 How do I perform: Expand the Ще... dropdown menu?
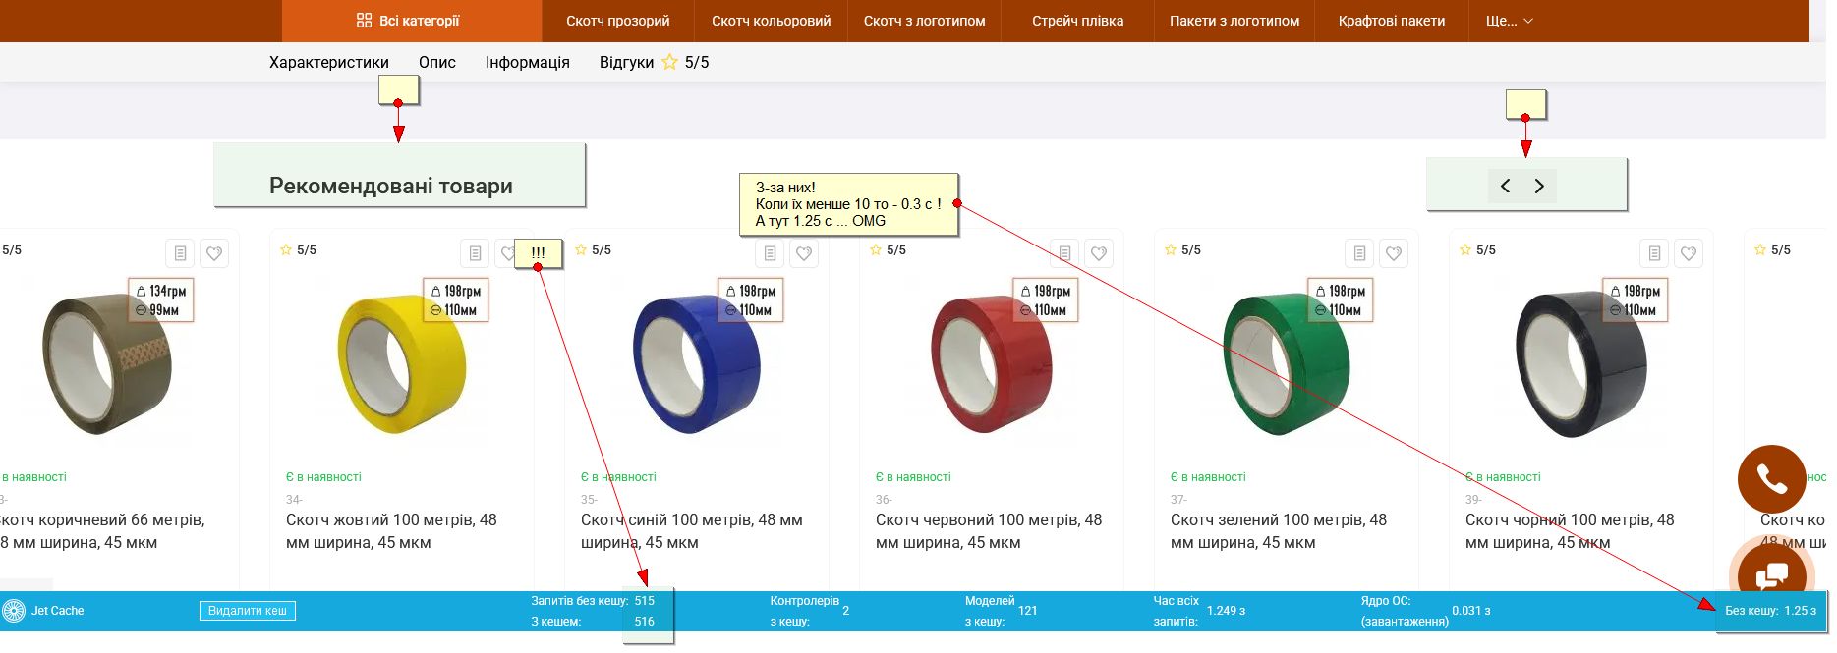pyautogui.click(x=1510, y=21)
